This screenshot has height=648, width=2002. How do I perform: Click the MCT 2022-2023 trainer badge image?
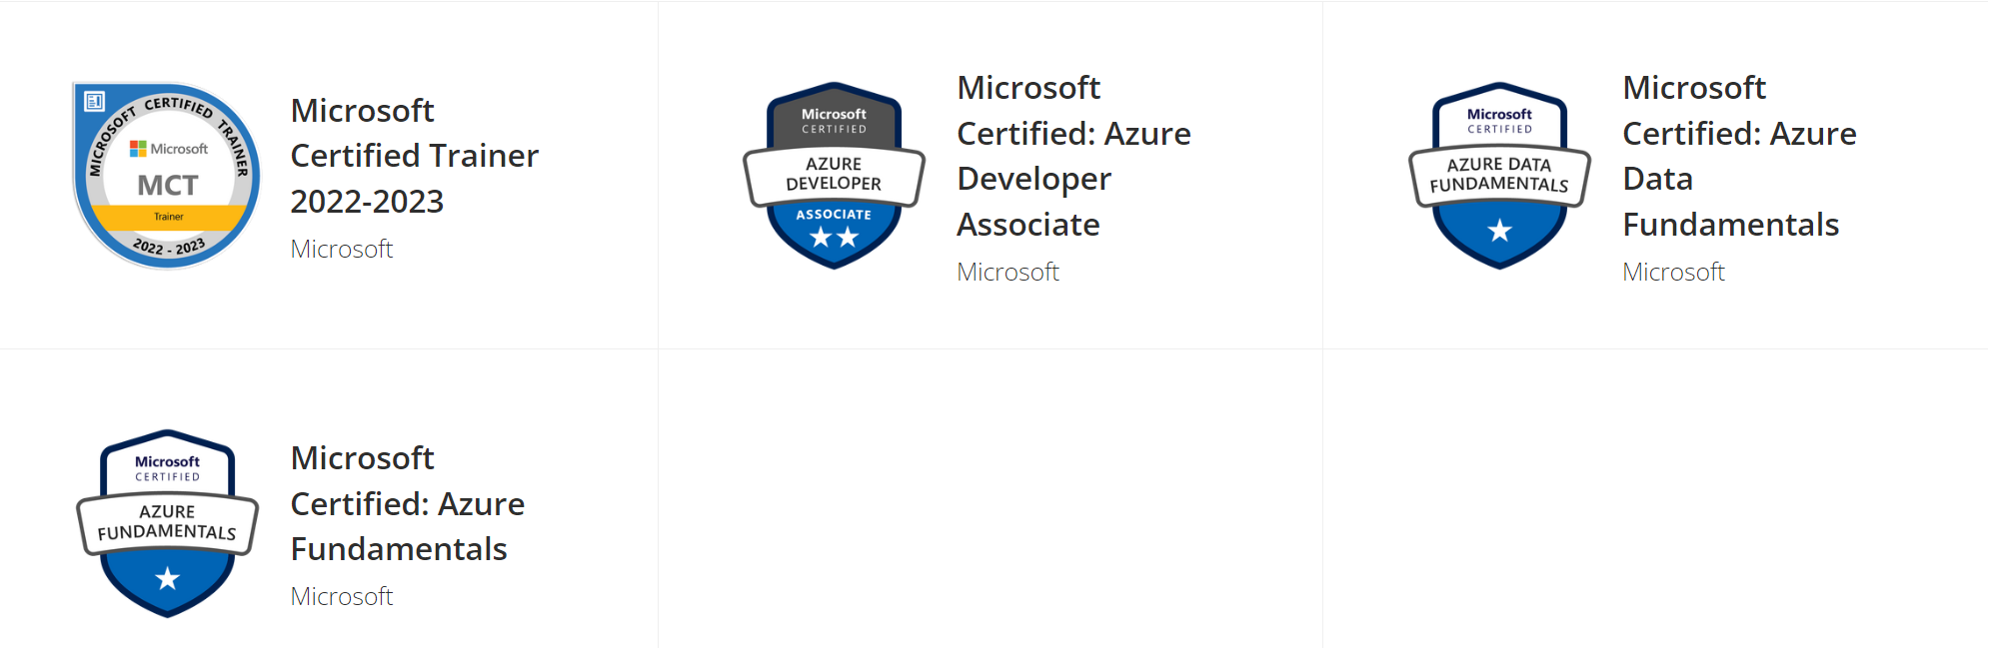click(x=167, y=176)
